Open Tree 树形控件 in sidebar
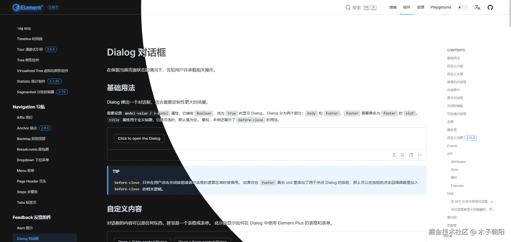Image resolution: width=511 pixels, height=242 pixels. (28, 60)
